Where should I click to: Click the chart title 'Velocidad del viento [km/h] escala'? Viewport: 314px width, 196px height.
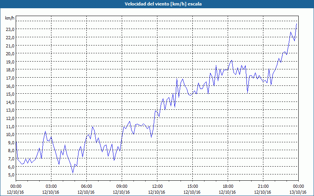(x=163, y=4)
